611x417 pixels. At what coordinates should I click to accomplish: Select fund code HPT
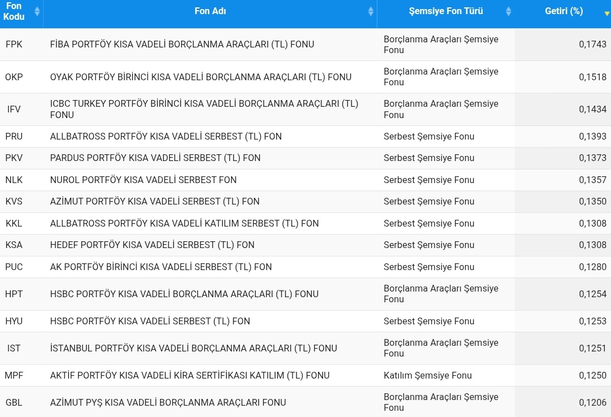(x=14, y=294)
